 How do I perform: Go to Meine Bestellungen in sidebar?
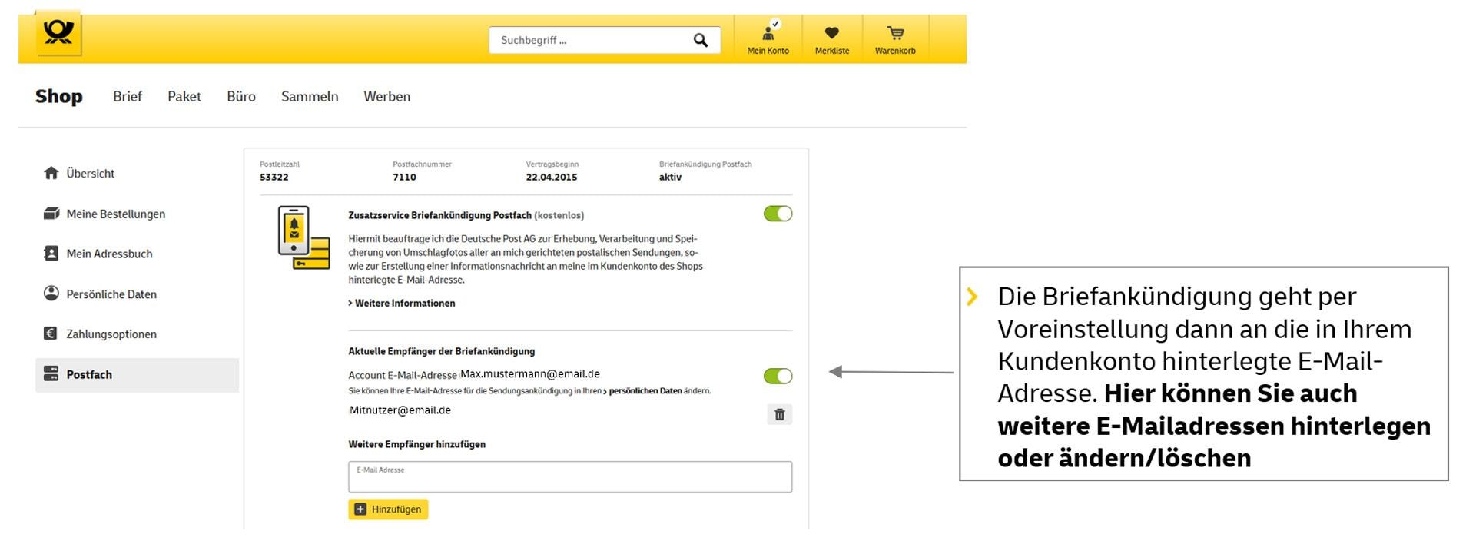coord(115,214)
